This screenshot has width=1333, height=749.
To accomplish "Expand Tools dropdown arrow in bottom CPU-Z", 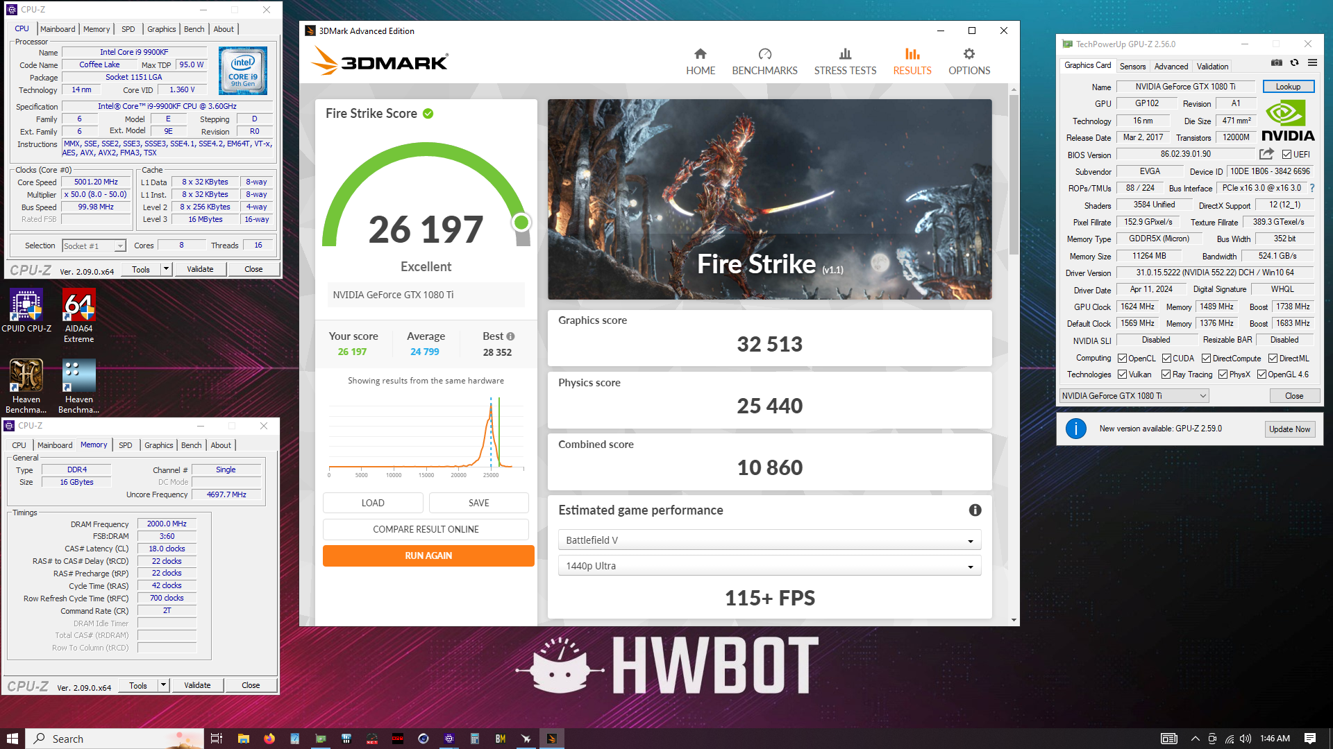I will (x=163, y=685).
